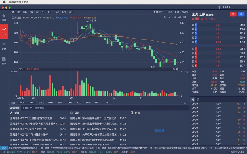The image size is (247, 154).
Task: Select the VOL indicator tab
Action: [22, 103]
